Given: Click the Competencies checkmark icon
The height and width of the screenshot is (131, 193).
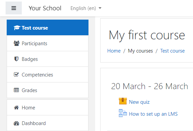Looking at the screenshot, I should pos(16,74).
